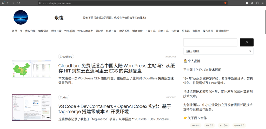Open the 数据库 menu item
Screen dimensions: 266x129
[196, 31]
